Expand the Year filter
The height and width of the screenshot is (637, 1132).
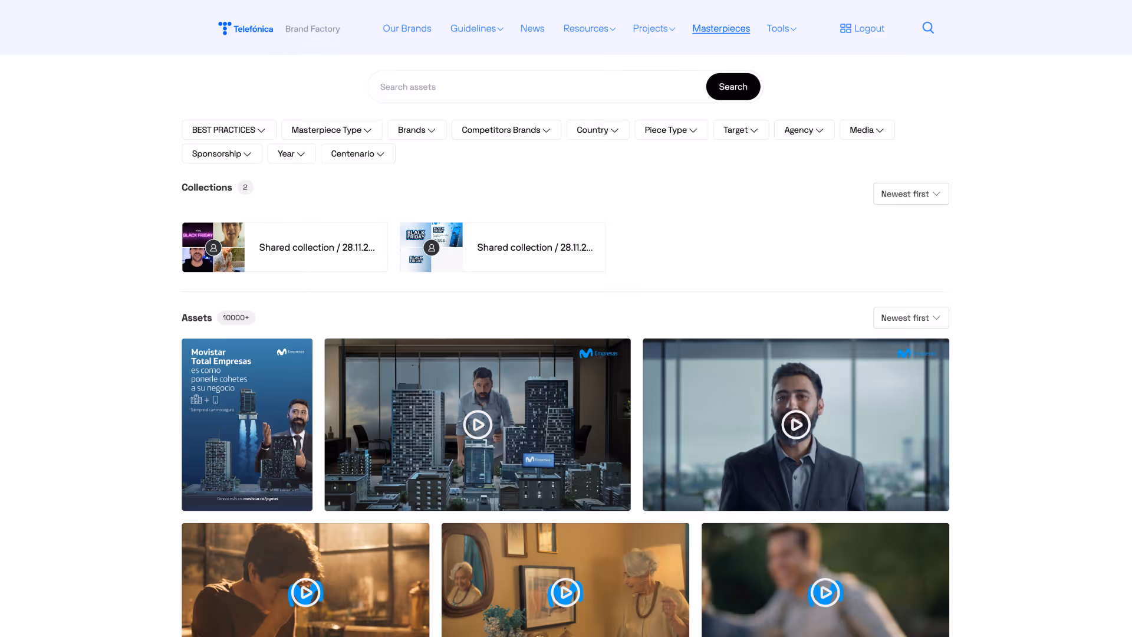click(292, 153)
